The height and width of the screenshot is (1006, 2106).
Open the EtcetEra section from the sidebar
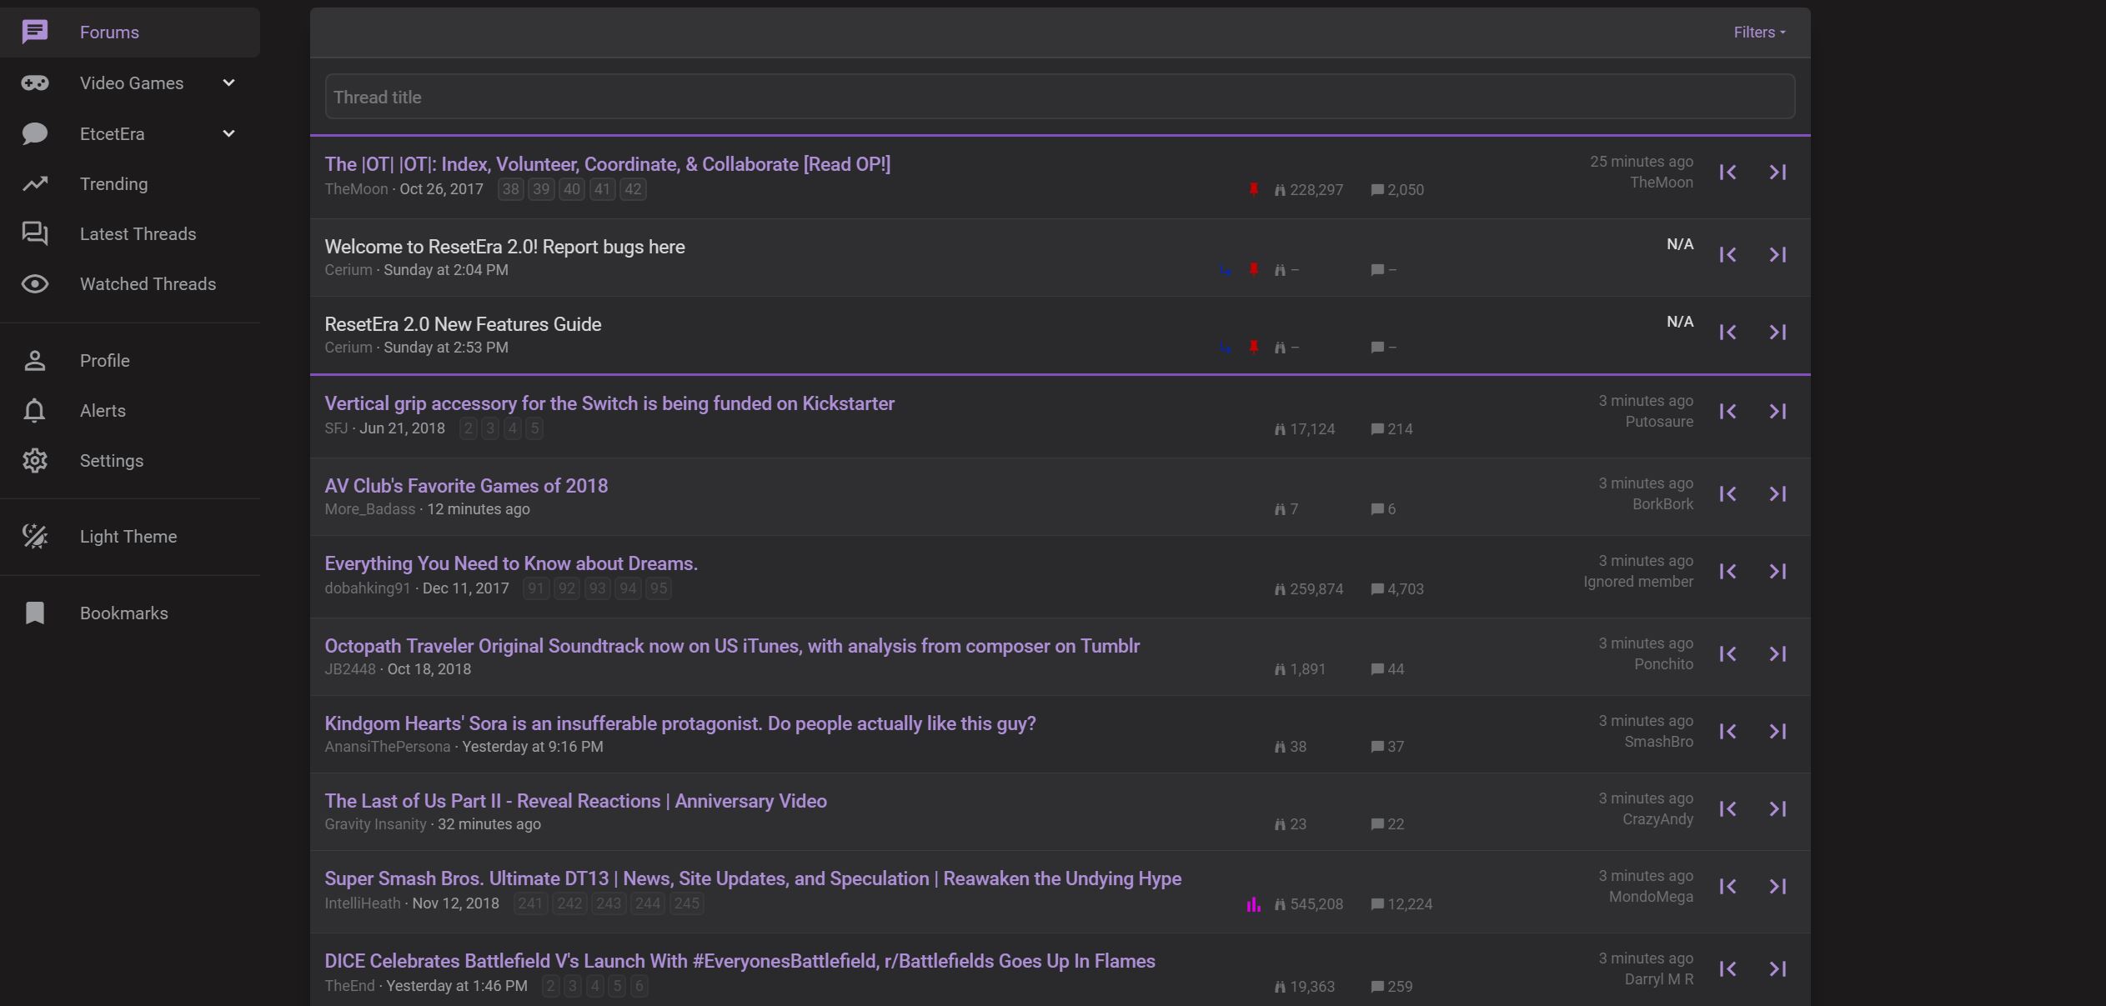pos(112,133)
